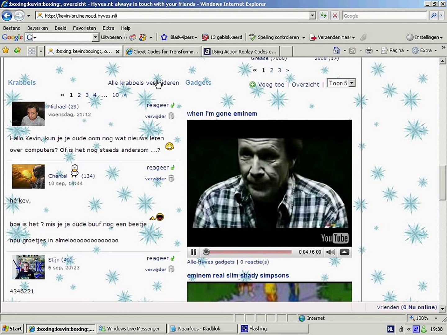Click the RSS feeds icon

(352, 51)
